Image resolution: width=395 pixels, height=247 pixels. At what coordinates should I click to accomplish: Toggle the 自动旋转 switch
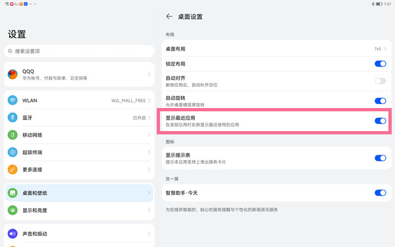[380, 101]
